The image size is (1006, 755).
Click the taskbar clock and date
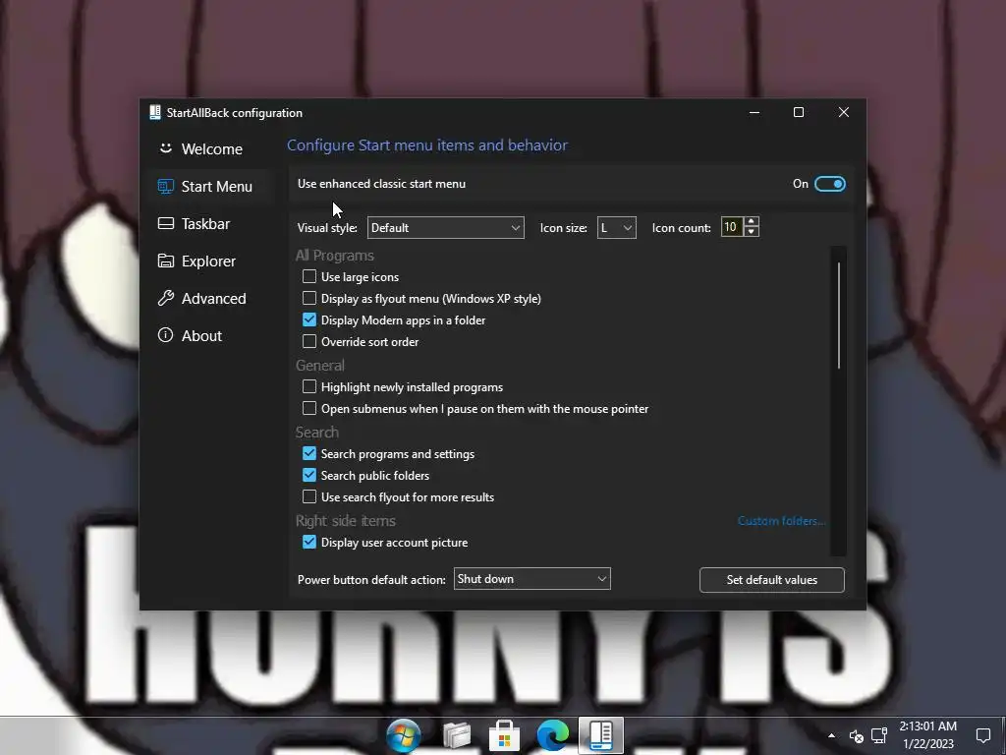[x=927, y=735]
